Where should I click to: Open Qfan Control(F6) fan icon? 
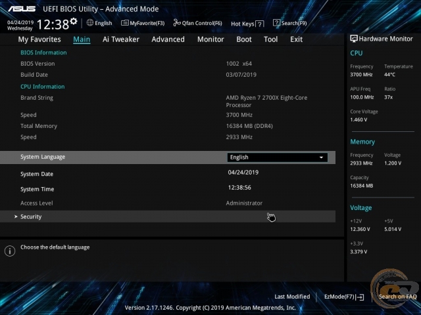point(177,23)
